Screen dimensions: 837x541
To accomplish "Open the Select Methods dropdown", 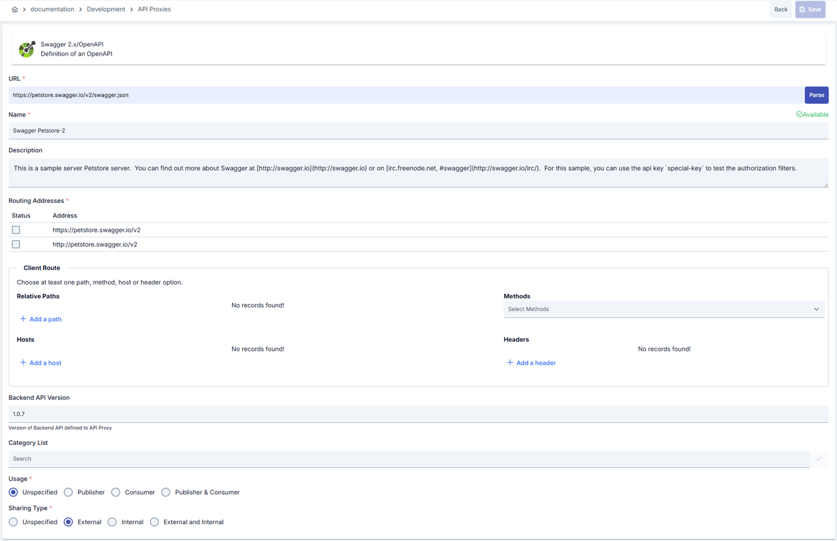I will point(664,309).
